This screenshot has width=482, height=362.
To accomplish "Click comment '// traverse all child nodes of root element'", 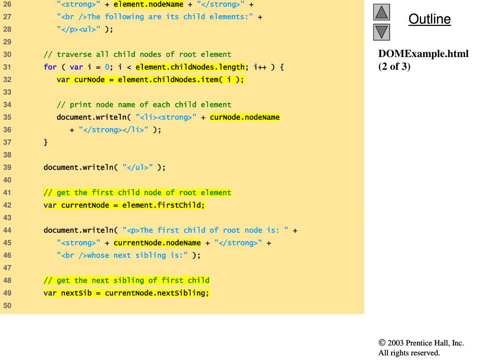I will click(x=137, y=55).
